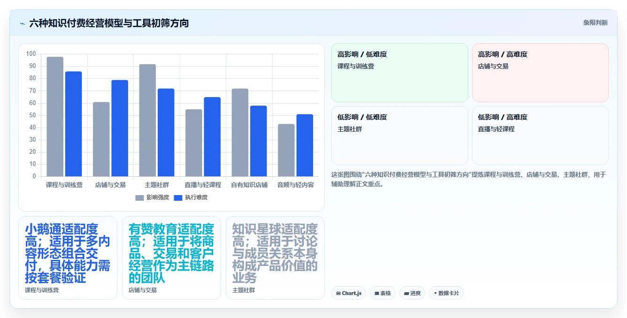Click the gray 影响强度 bar for 课程与训练营
This screenshot has width=627, height=318.
pyautogui.click(x=55, y=116)
